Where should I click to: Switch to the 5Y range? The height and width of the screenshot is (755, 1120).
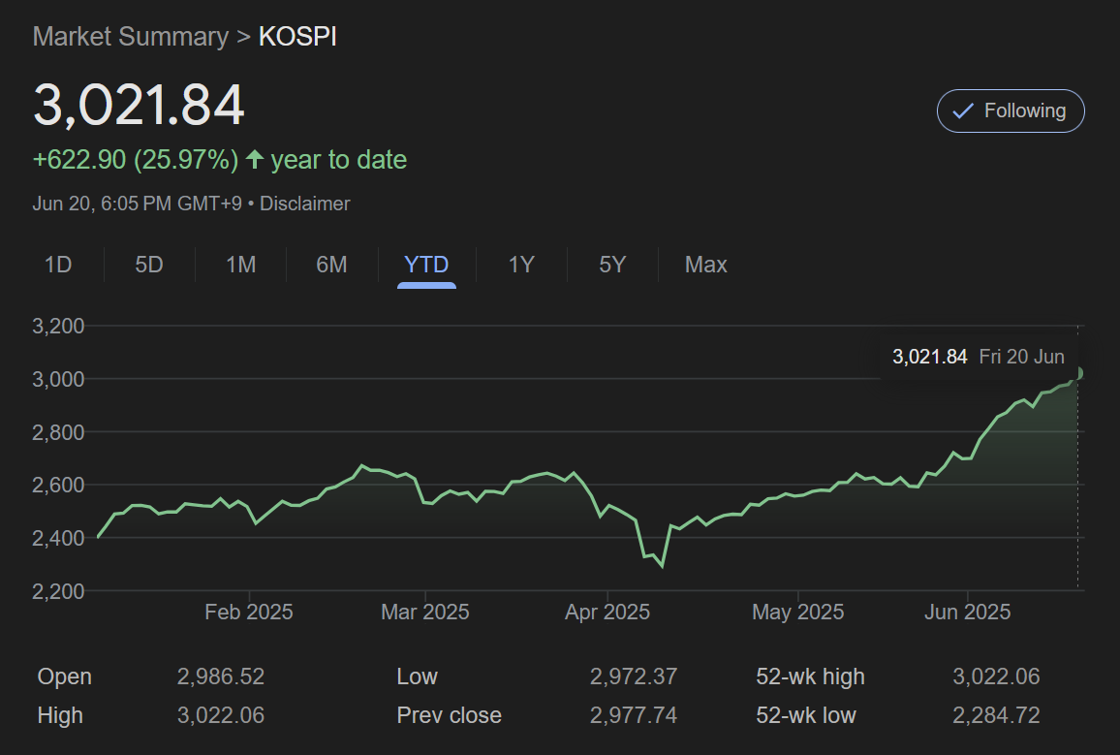(x=612, y=265)
